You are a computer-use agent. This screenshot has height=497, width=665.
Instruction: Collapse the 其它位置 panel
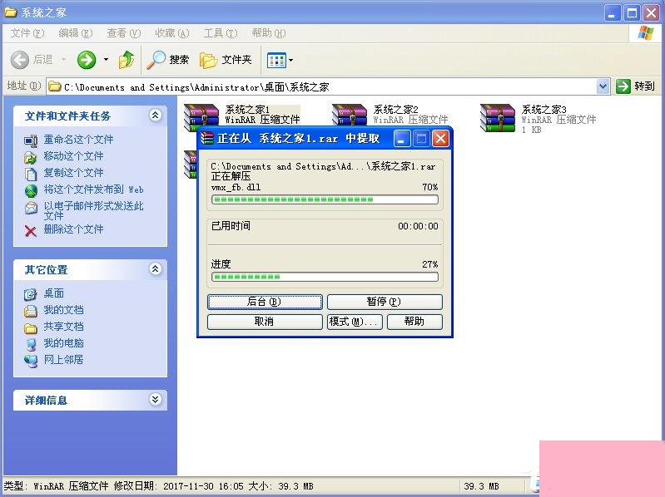point(156,268)
